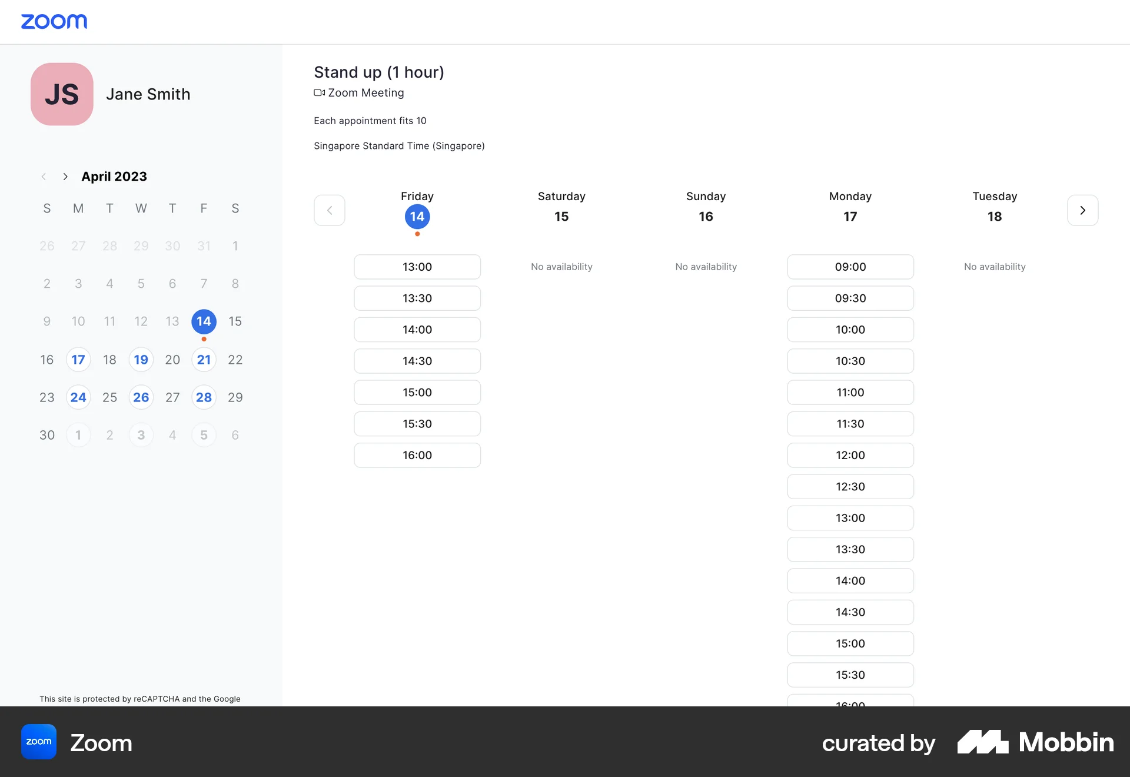Select April 19 on the mini calendar
This screenshot has height=777, width=1130.
tap(141, 360)
